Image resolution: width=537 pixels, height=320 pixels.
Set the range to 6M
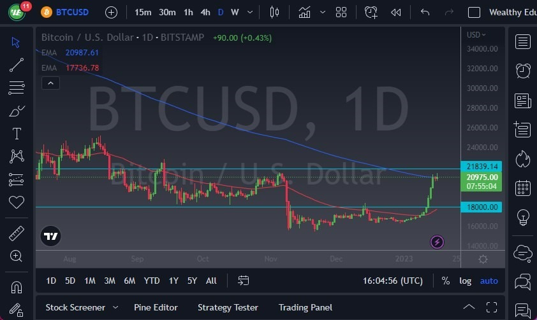129,281
